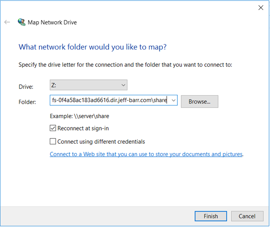Click the Example: \\server\share hint text
This screenshot has width=270, height=227.
[x=79, y=116]
